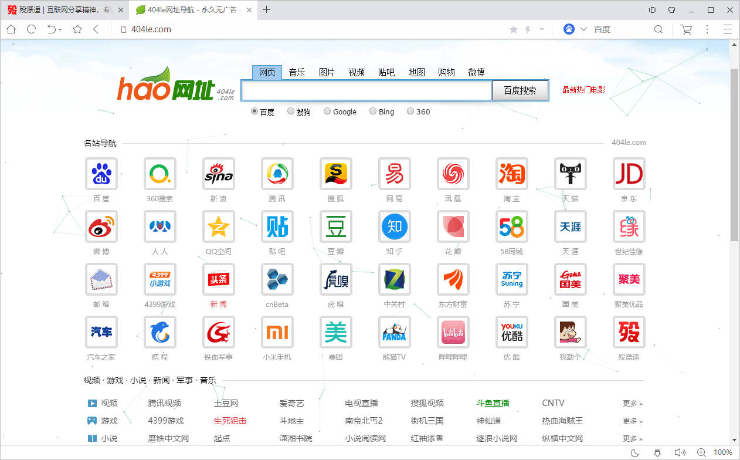Expand 更多 in the 游戏 row
The width and height of the screenshot is (740, 460).
pos(633,421)
